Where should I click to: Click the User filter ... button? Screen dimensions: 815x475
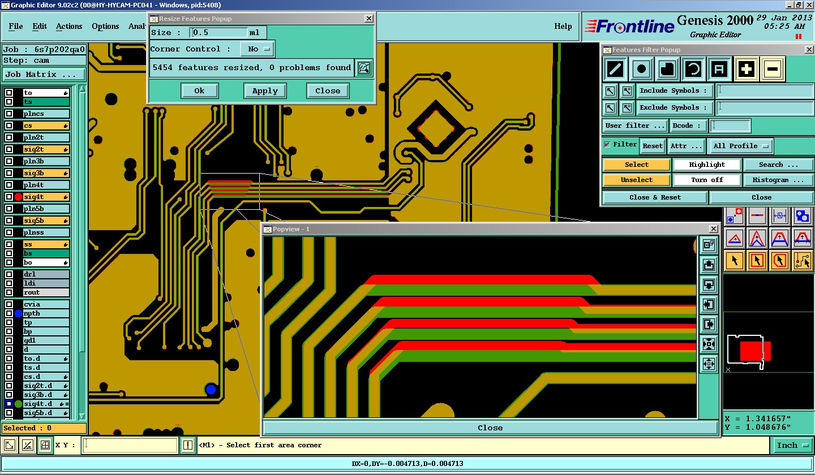[x=635, y=126]
